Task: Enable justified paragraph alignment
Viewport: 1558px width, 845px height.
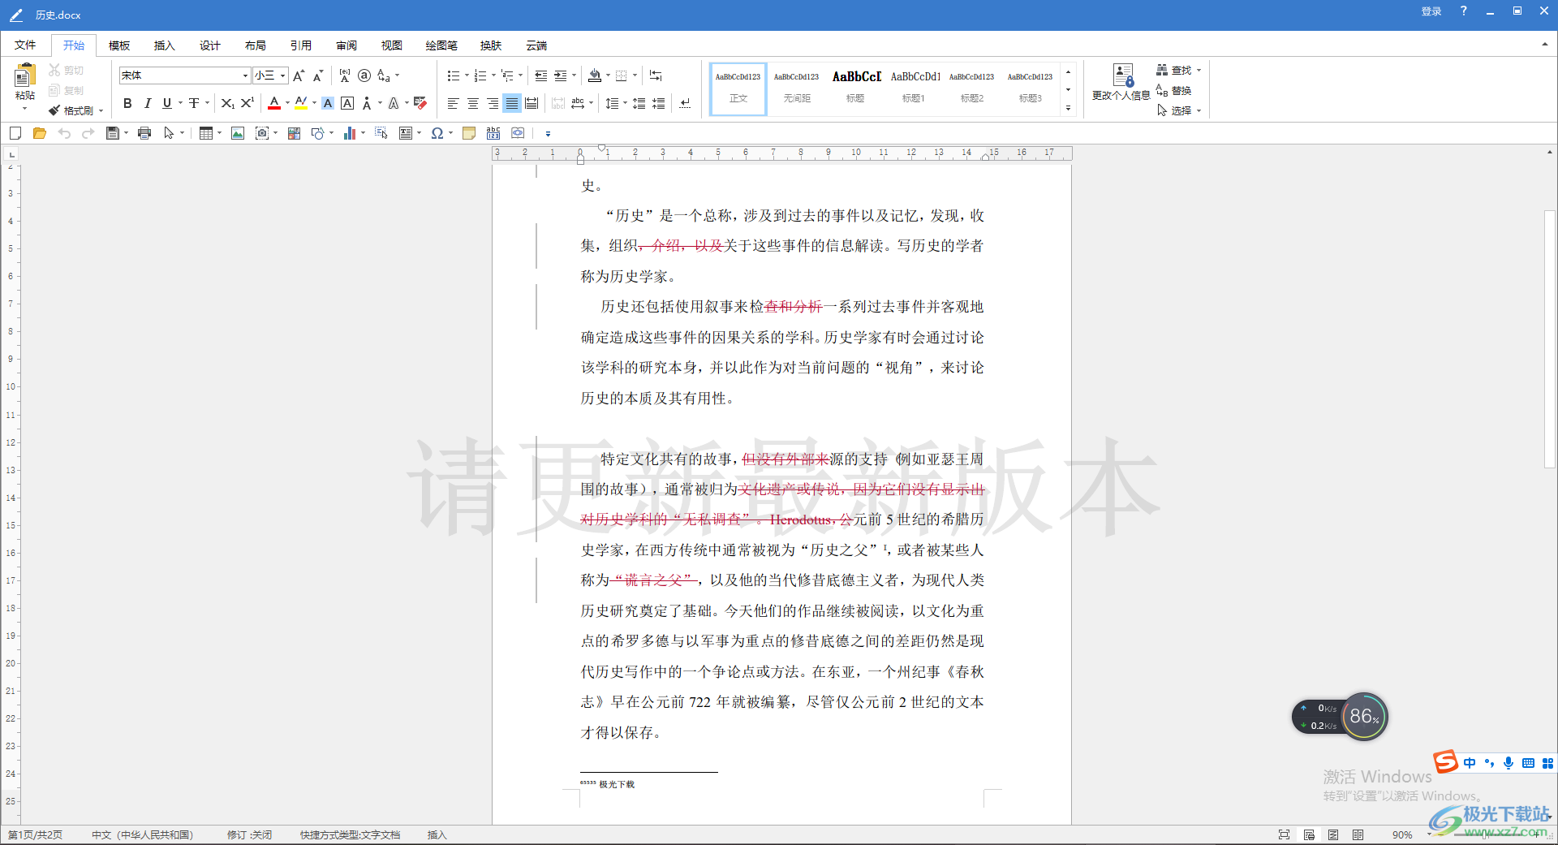Action: point(512,103)
